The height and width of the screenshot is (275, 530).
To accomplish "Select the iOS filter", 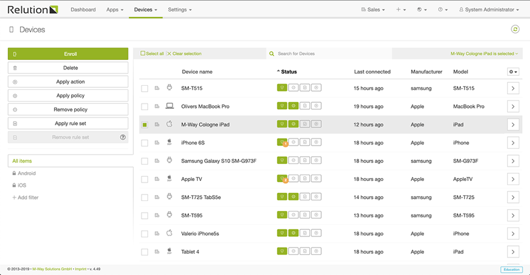I will [x=22, y=185].
